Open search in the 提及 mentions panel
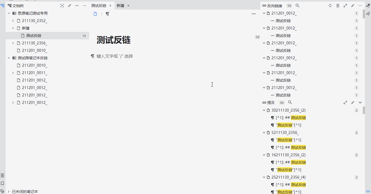Image resolution: width=371 pixels, height=194 pixels. (x=290, y=102)
